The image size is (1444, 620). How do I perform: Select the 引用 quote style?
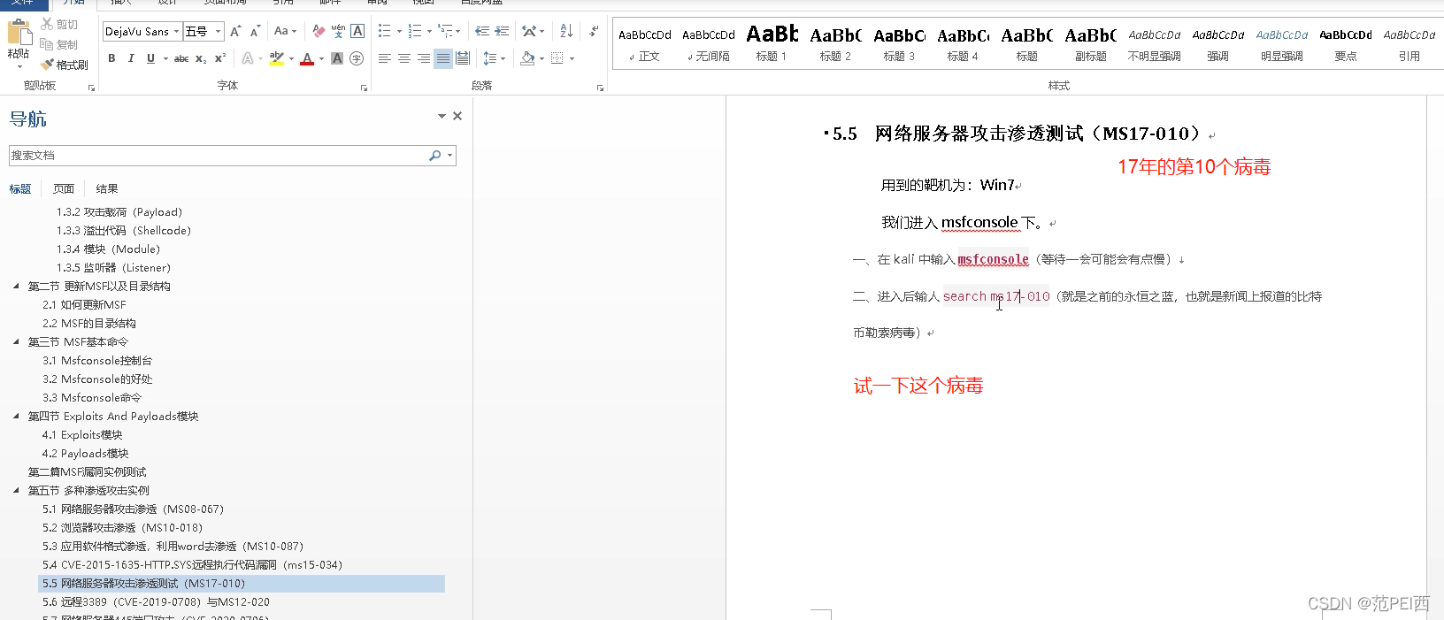[x=1409, y=45]
